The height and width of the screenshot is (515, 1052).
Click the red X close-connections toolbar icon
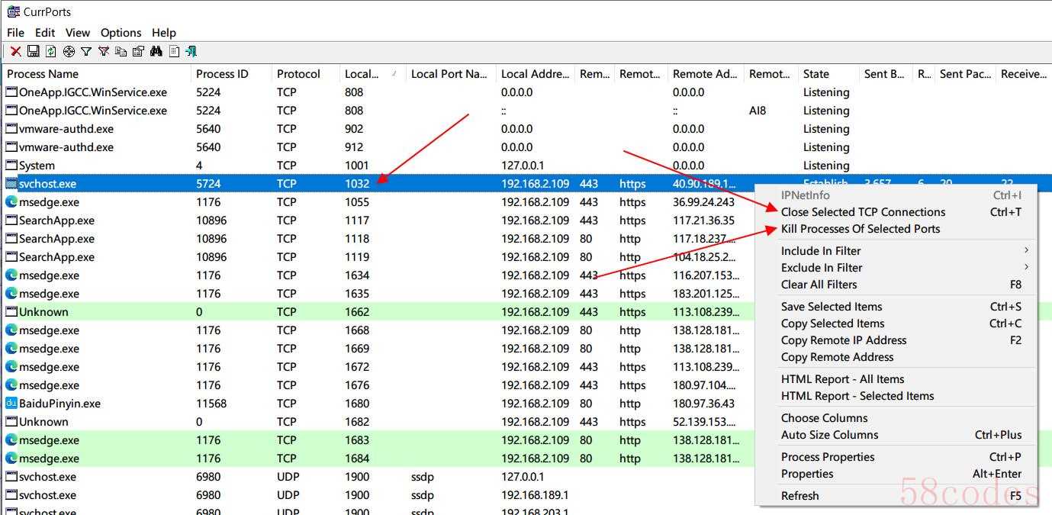coord(15,51)
